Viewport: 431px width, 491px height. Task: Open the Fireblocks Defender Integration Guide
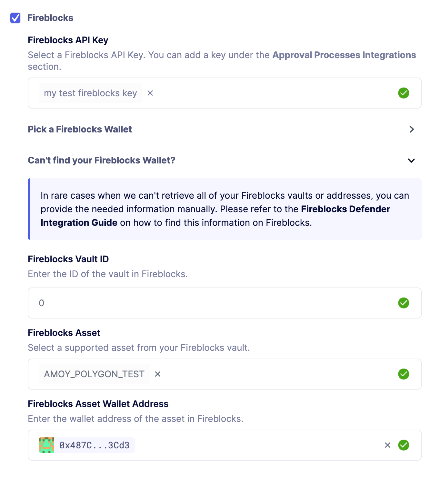click(345, 209)
